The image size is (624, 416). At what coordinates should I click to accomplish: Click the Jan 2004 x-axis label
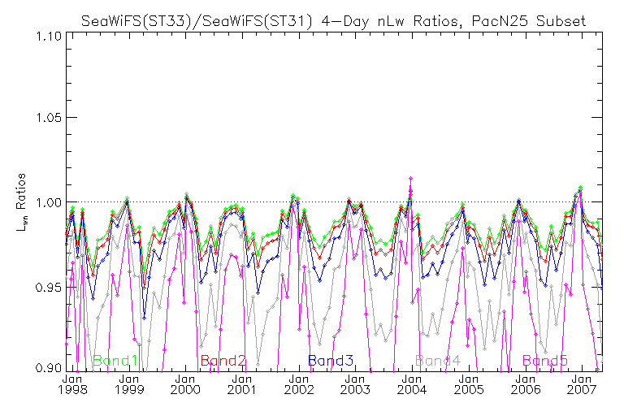pos(412,384)
